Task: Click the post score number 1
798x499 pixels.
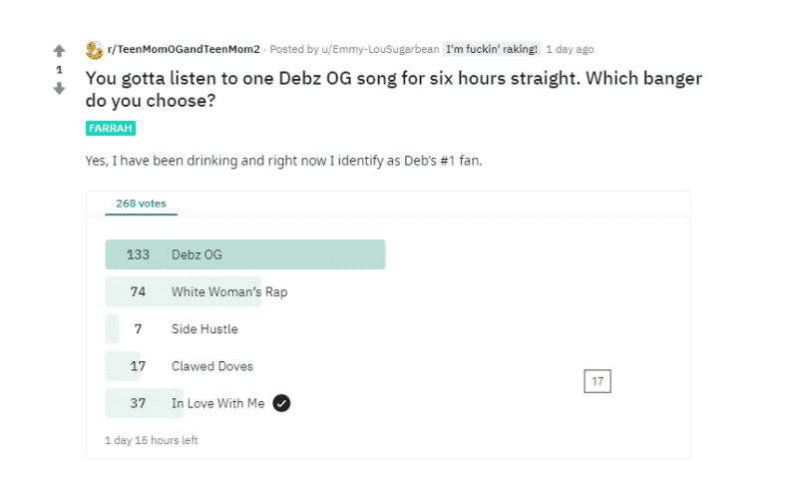Action: pos(59,70)
